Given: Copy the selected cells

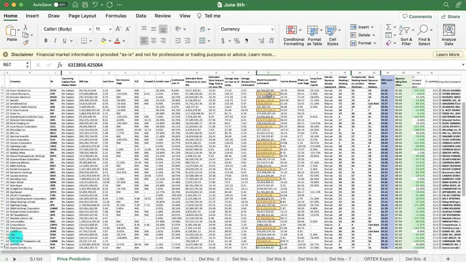Looking at the screenshot, I should [25, 35].
